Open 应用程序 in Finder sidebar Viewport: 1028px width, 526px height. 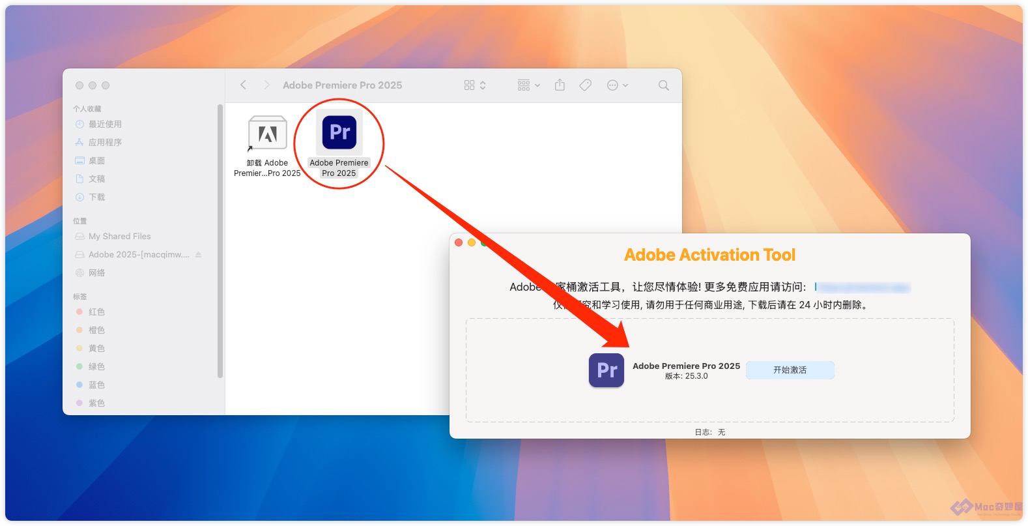click(105, 142)
